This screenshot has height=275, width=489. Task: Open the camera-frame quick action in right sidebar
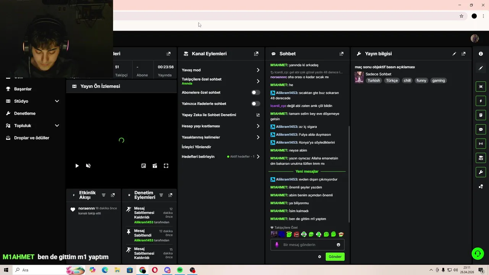coord(481,87)
